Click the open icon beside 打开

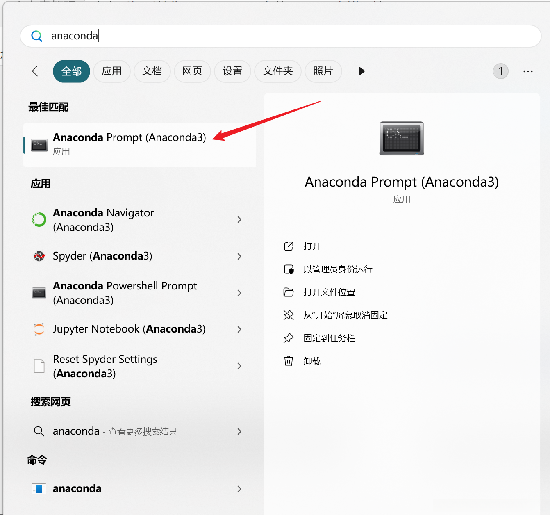click(x=289, y=246)
